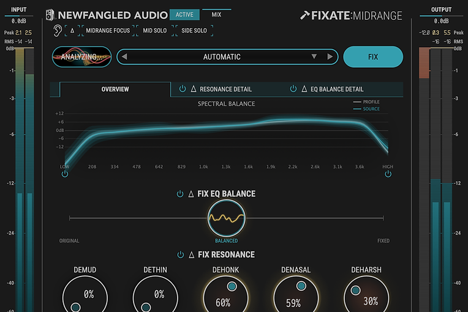468x312 pixels.
Task: Open the Automatic preset selector
Action: click(227, 57)
